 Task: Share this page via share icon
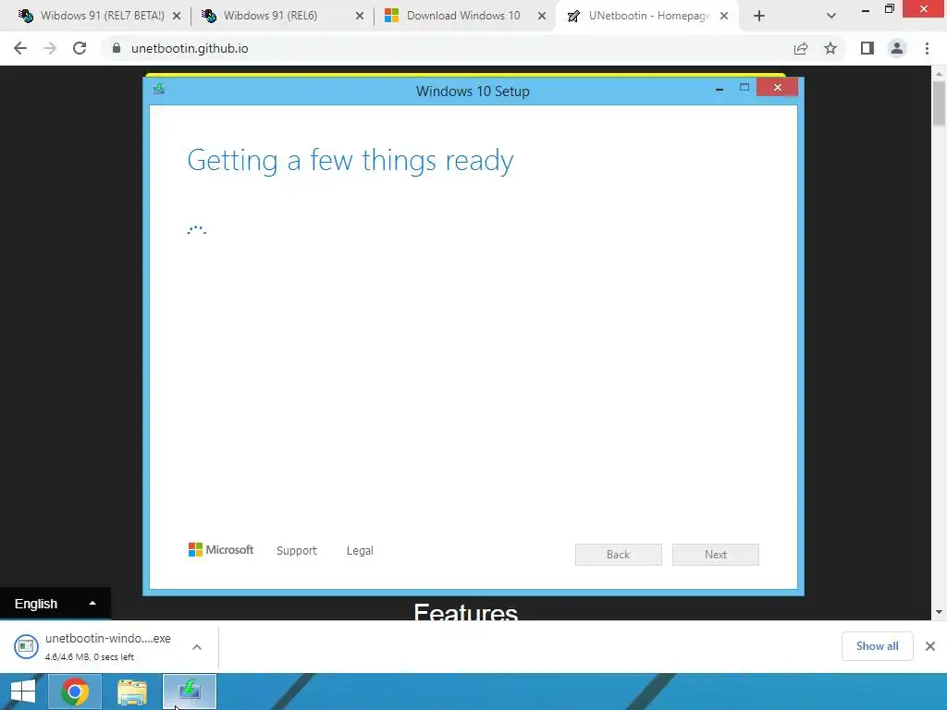click(801, 48)
